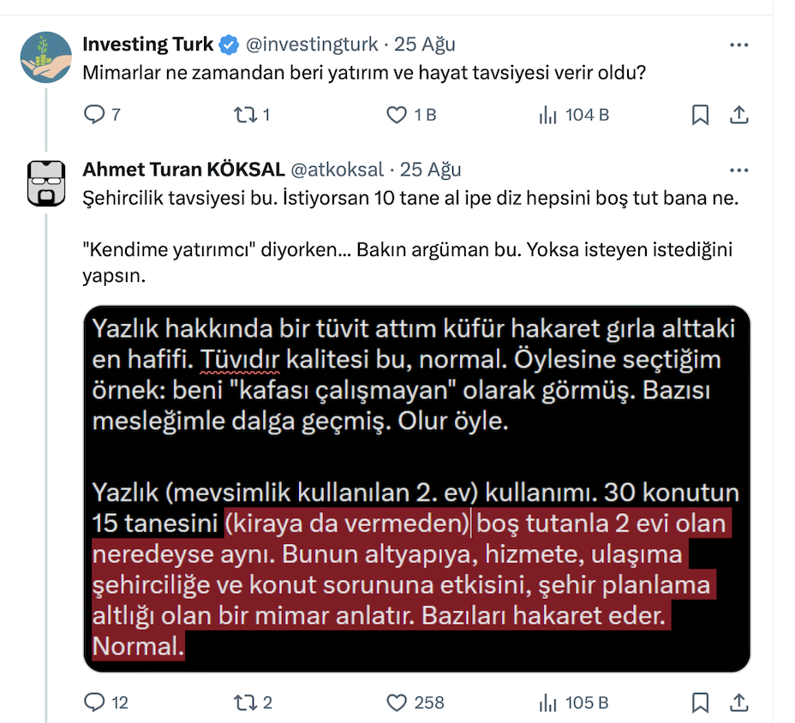Reply to Investing Turk's tweet
Image resolution: width=795 pixels, height=723 pixels.
[94, 114]
